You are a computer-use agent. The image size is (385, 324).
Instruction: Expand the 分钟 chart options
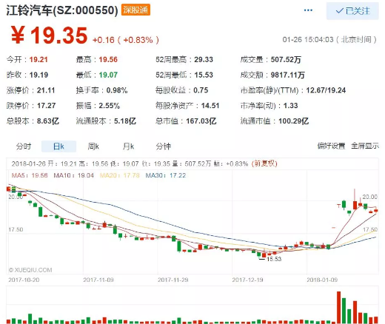(163, 146)
